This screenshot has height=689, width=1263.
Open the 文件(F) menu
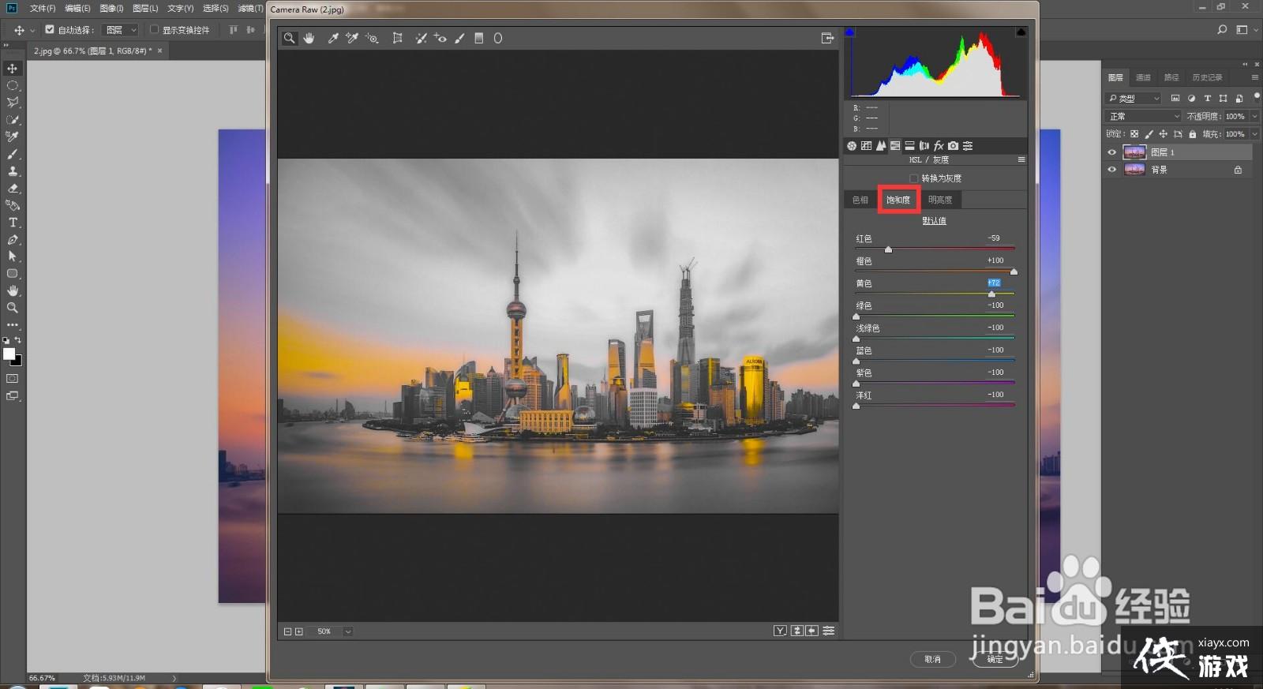[x=43, y=8]
